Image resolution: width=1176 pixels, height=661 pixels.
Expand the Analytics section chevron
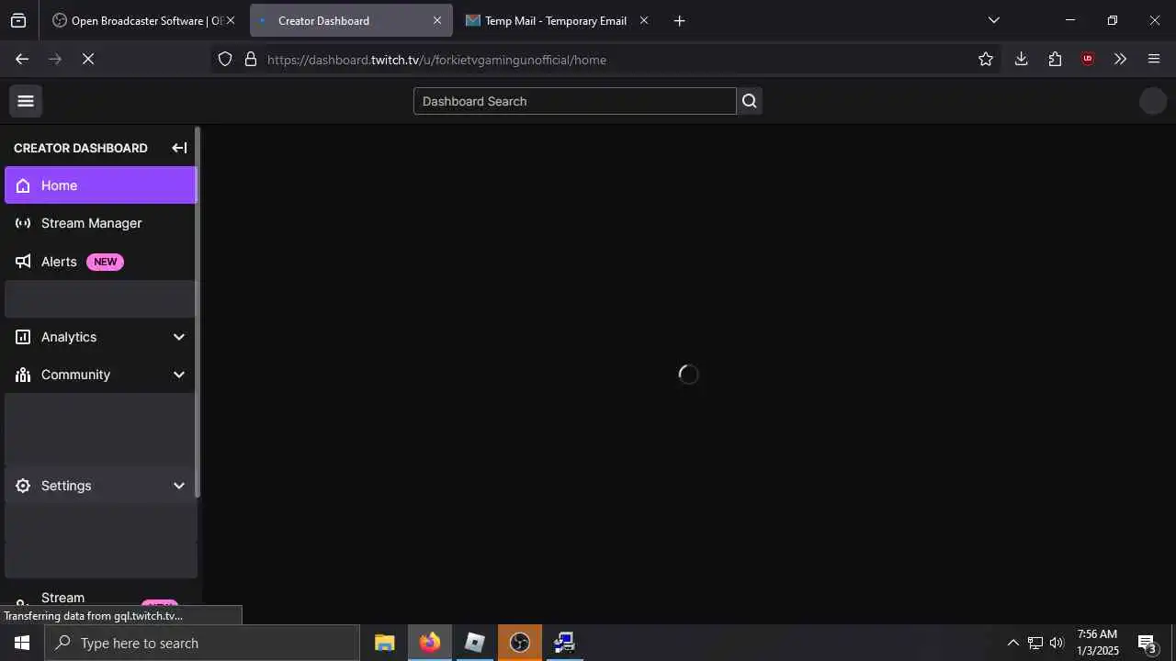pos(179,337)
